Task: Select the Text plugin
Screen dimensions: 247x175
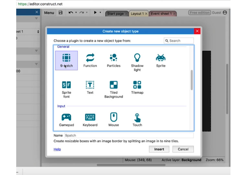Action: point(90,87)
